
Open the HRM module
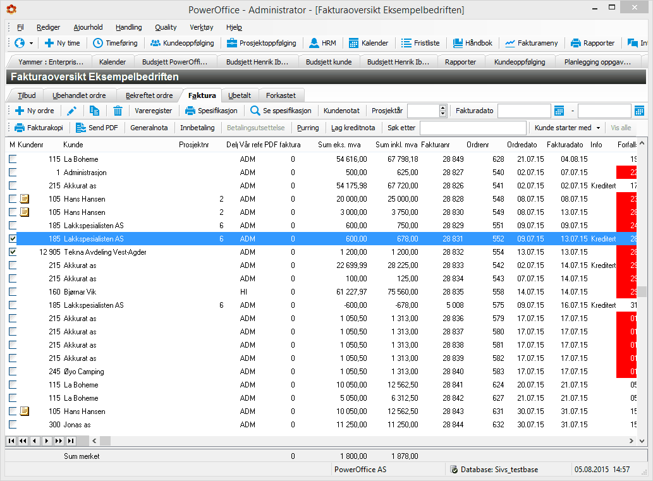coord(323,43)
